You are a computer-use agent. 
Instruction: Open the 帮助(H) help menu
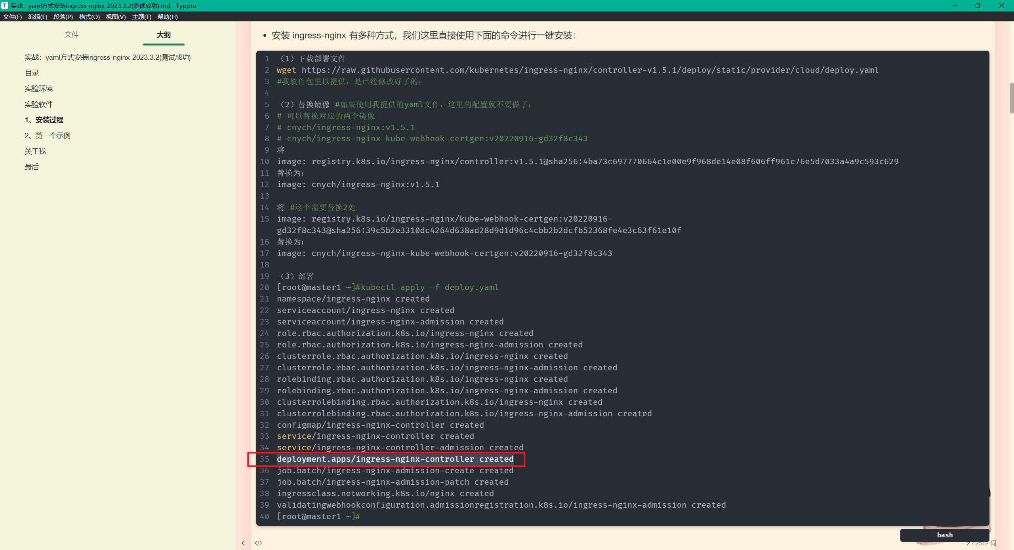coord(167,17)
